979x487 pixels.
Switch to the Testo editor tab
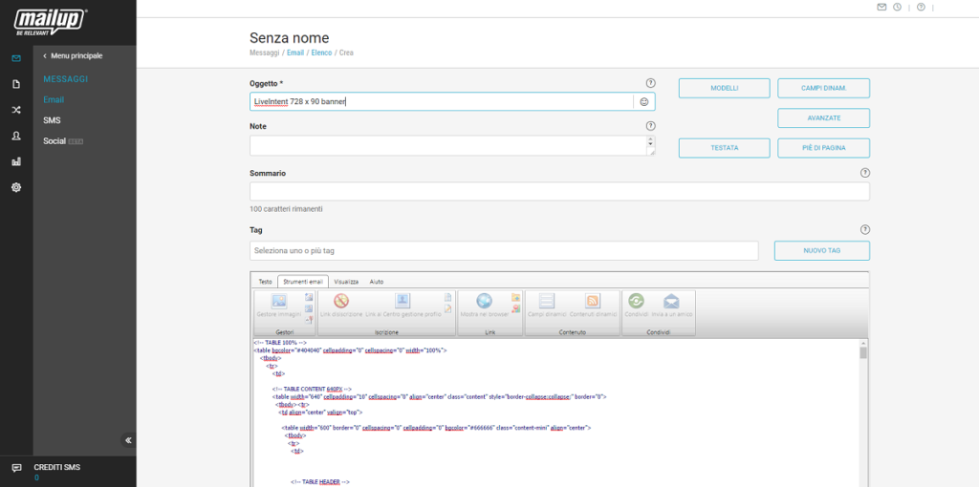pos(265,282)
